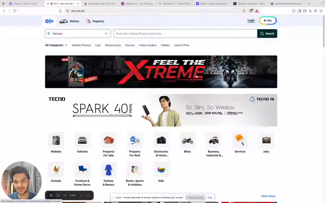The width and height of the screenshot is (325, 203).
Task: Open the Jobs category icon
Action: click(266, 140)
